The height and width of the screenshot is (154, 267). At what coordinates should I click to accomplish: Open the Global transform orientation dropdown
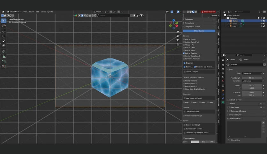pos(98,12)
